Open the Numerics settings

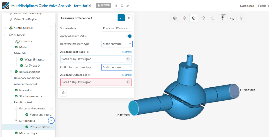25,90
